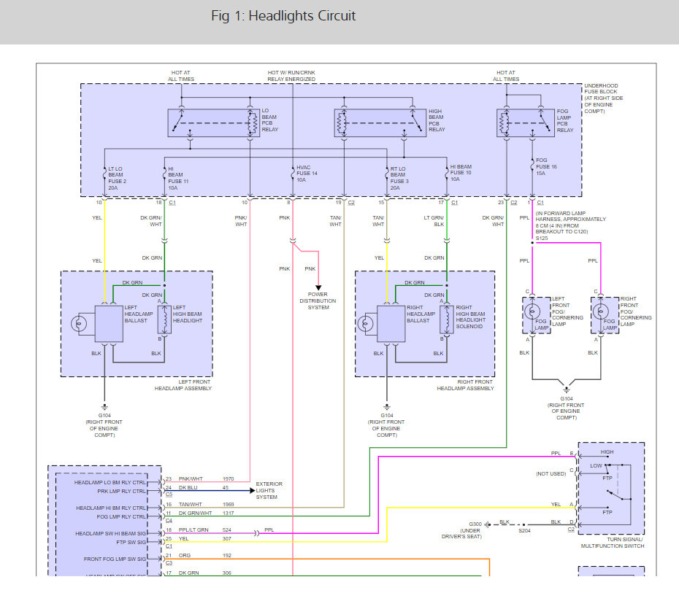Click the left front fog lamp bulb symbol
The width and height of the screenshot is (679, 593).
[532, 311]
